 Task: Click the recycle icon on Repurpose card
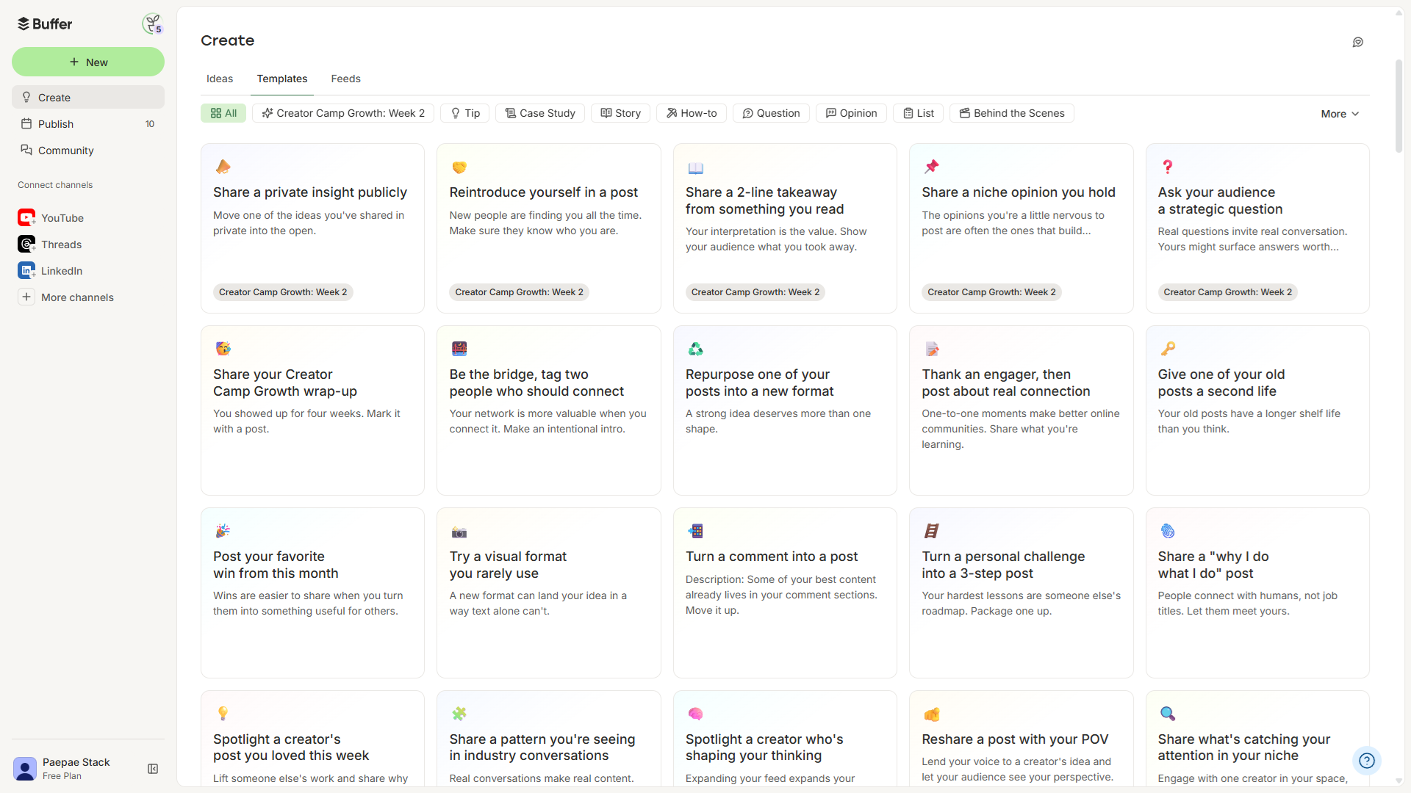(x=695, y=349)
